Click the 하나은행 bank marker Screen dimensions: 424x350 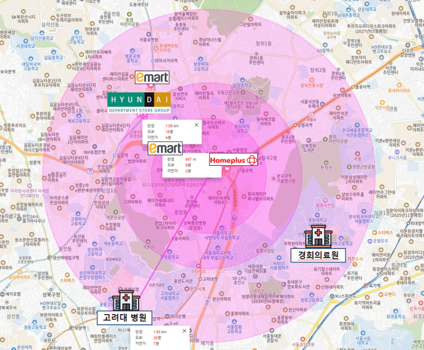[x=167, y=316]
